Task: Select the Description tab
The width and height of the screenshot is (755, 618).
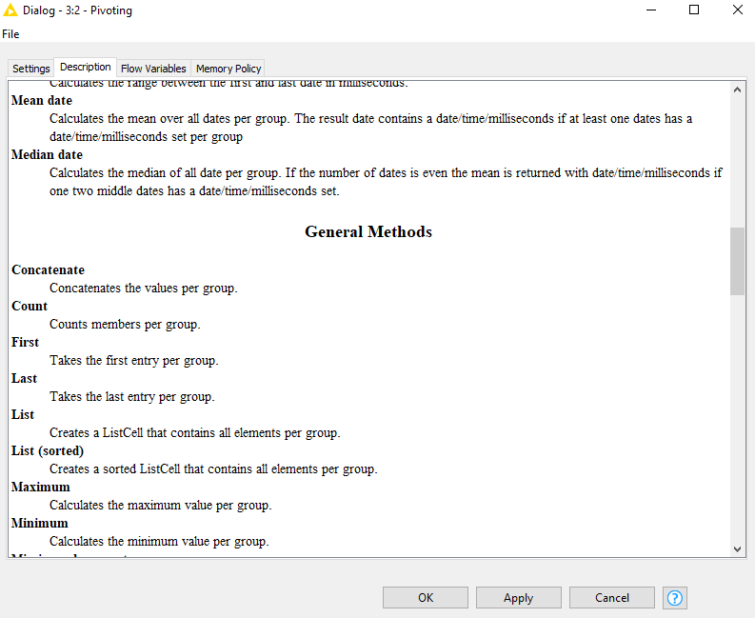Action: [x=85, y=68]
